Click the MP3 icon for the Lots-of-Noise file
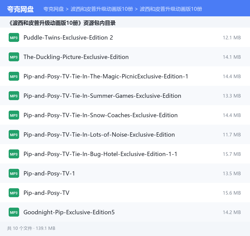The width and height of the screenshot is (250, 236). [x=14, y=135]
